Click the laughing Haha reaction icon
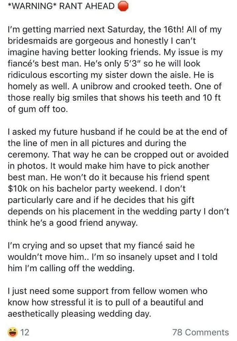The image size is (237, 341). click(13, 332)
